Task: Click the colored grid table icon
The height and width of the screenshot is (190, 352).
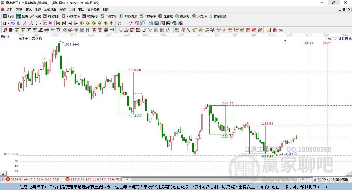Action: (268, 30)
